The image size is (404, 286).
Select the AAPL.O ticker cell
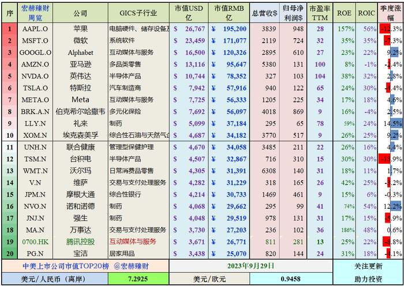pos(35,29)
